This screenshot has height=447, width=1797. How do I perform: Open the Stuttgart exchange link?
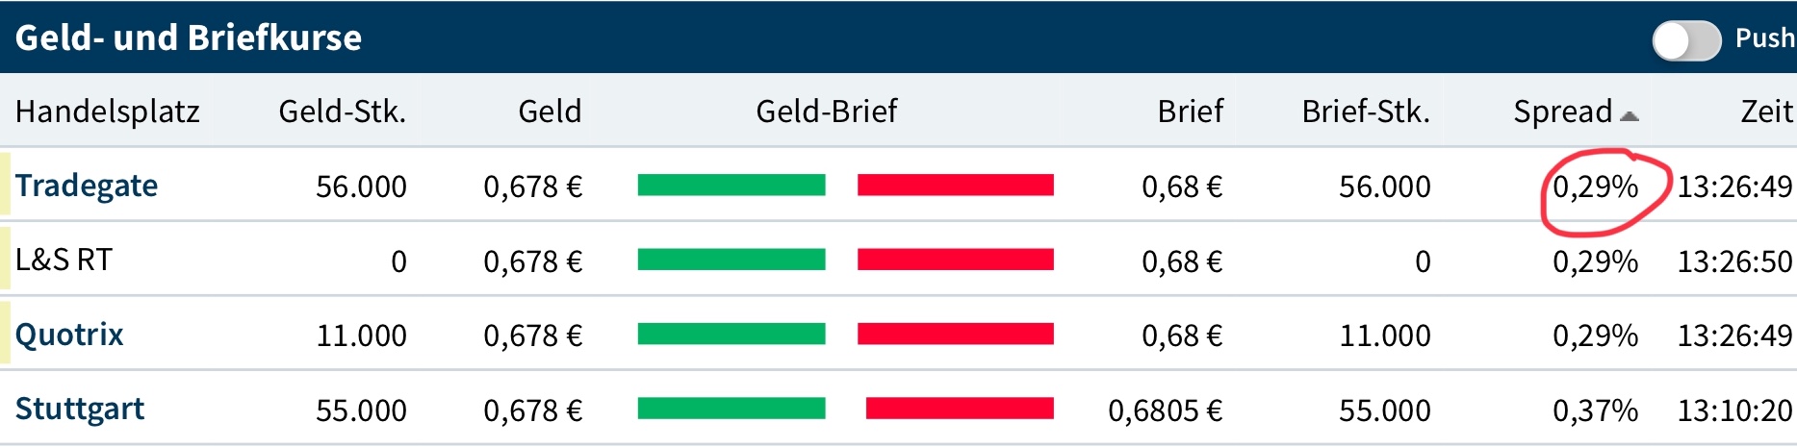(80, 410)
